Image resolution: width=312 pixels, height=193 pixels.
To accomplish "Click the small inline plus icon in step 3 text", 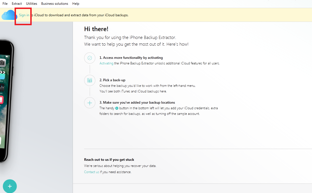I will coord(117,108).
